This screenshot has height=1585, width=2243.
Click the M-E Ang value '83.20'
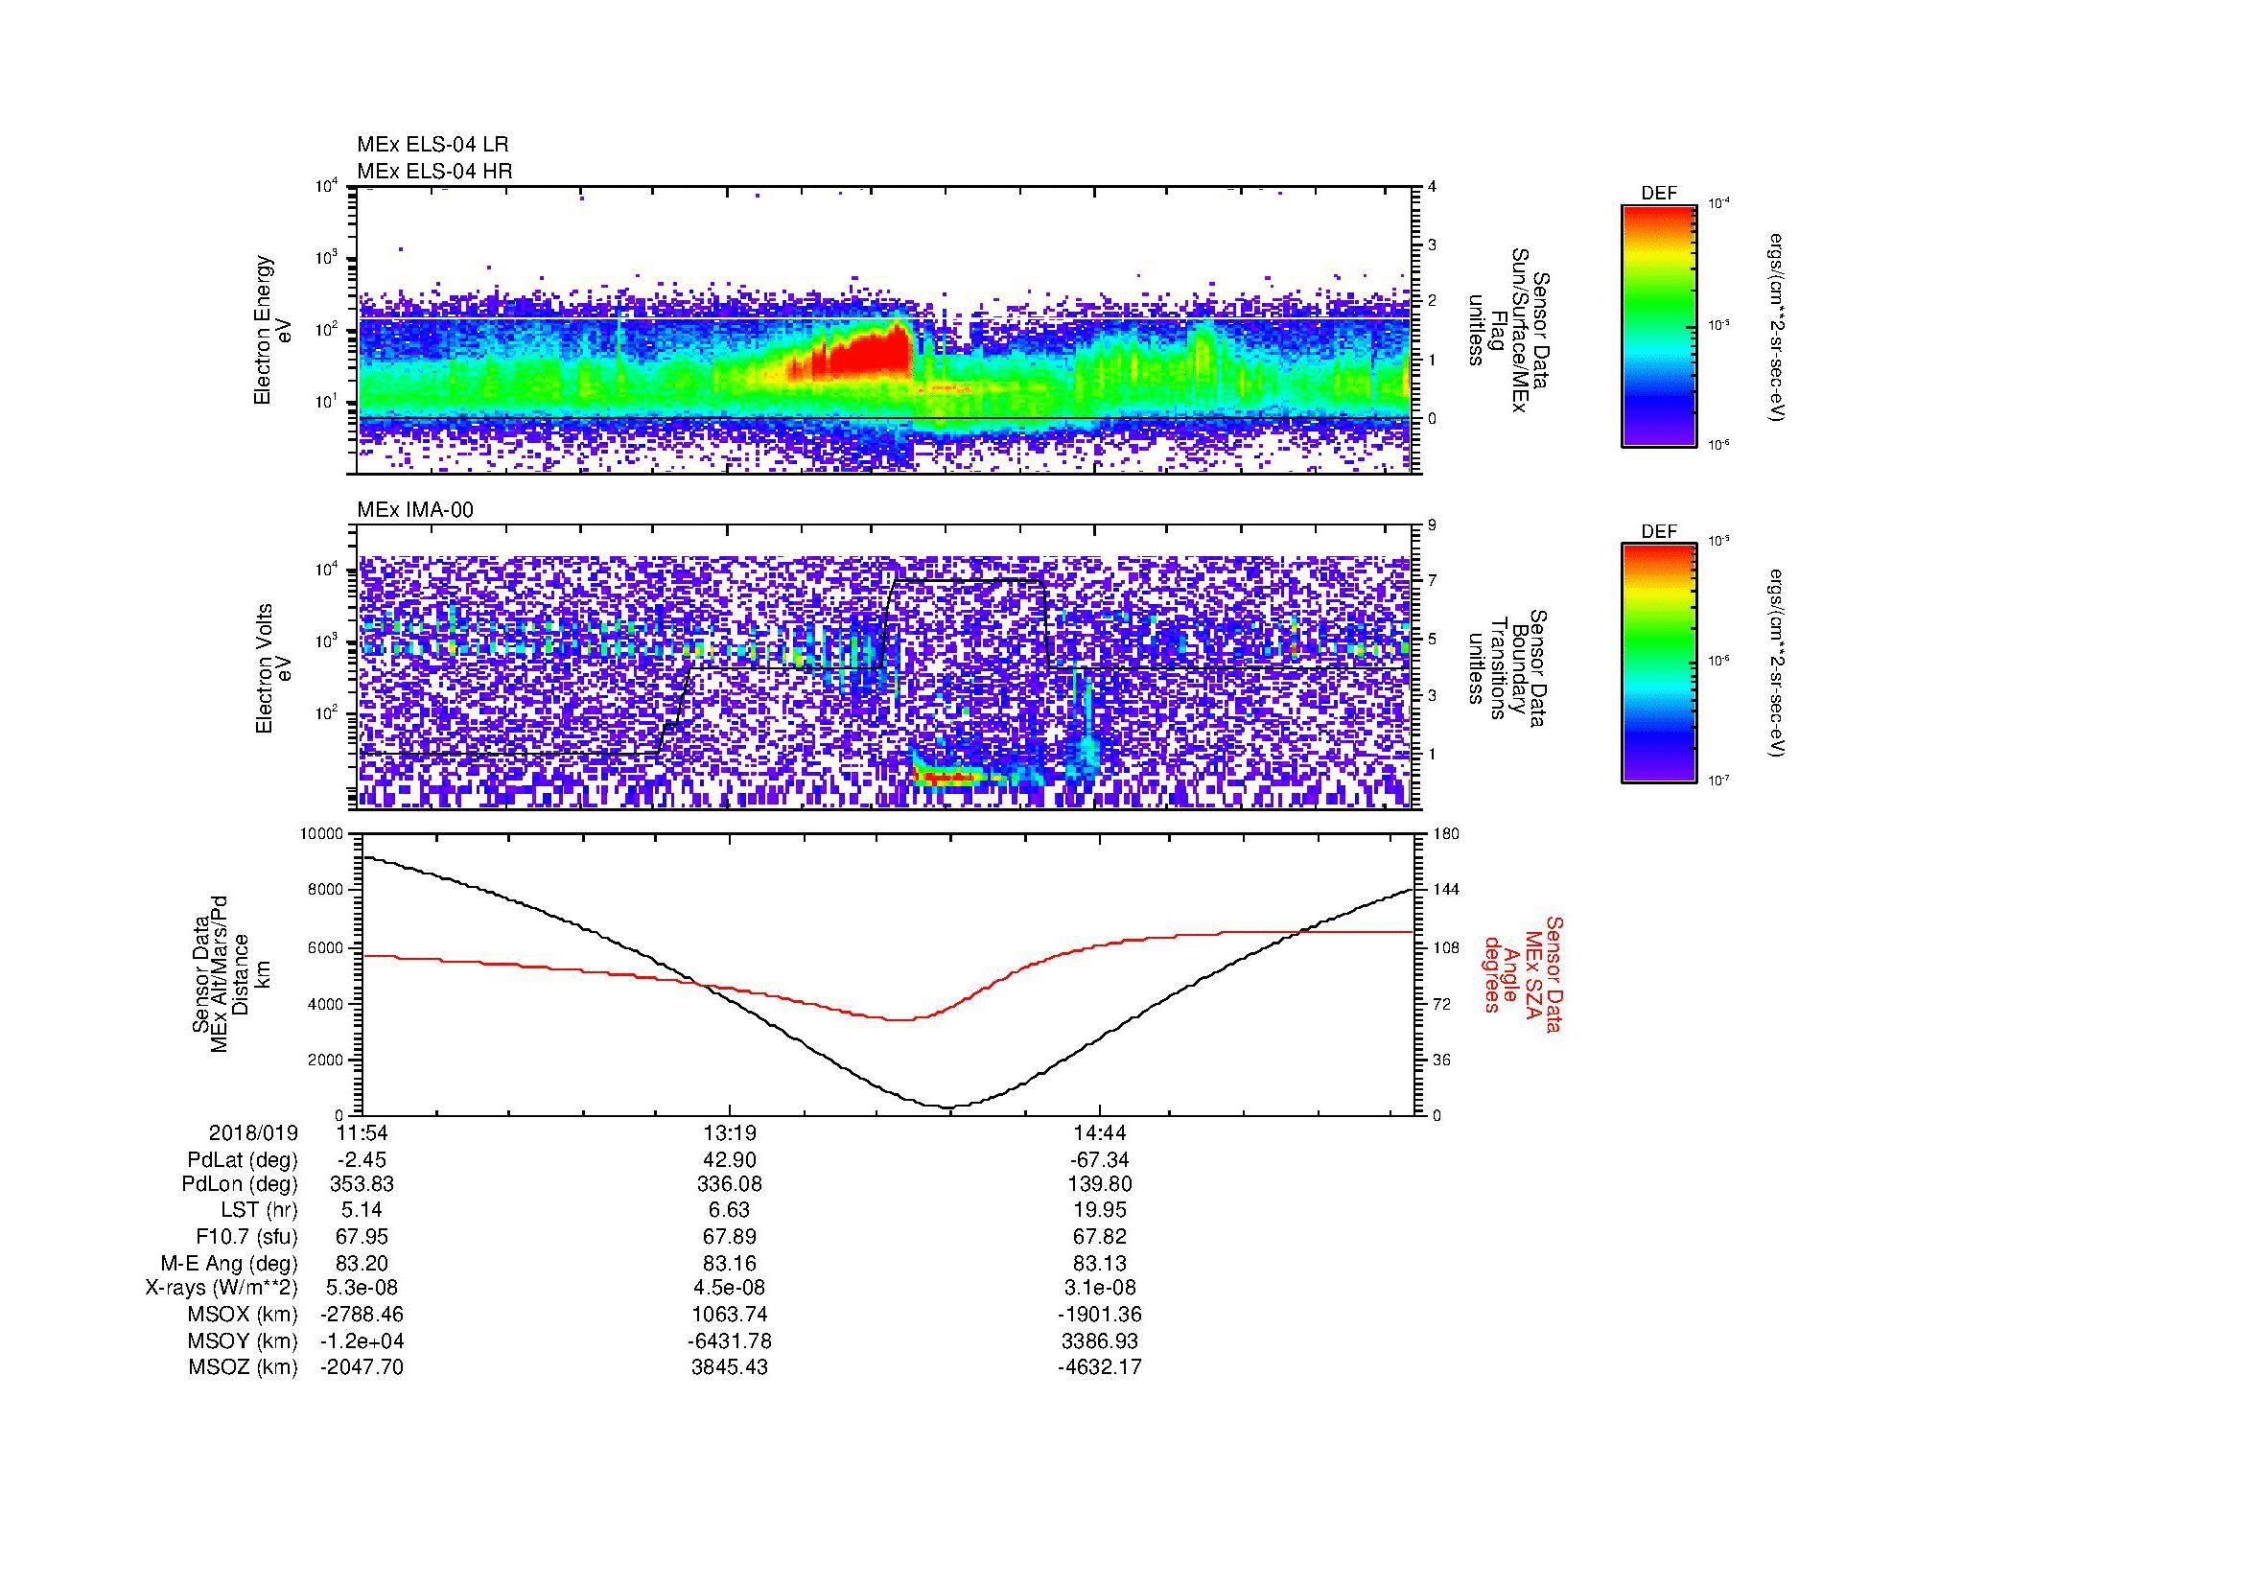point(362,1264)
